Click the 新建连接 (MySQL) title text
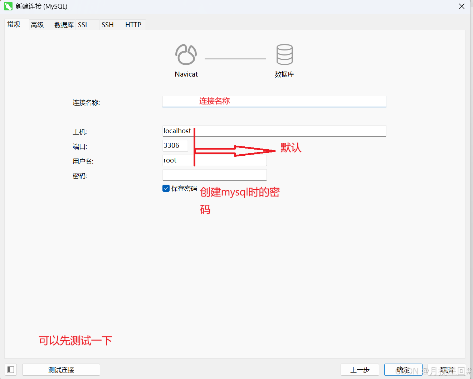The width and height of the screenshot is (473, 379). click(x=42, y=6)
